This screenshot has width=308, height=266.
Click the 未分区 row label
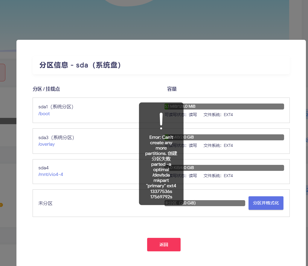[45, 203]
